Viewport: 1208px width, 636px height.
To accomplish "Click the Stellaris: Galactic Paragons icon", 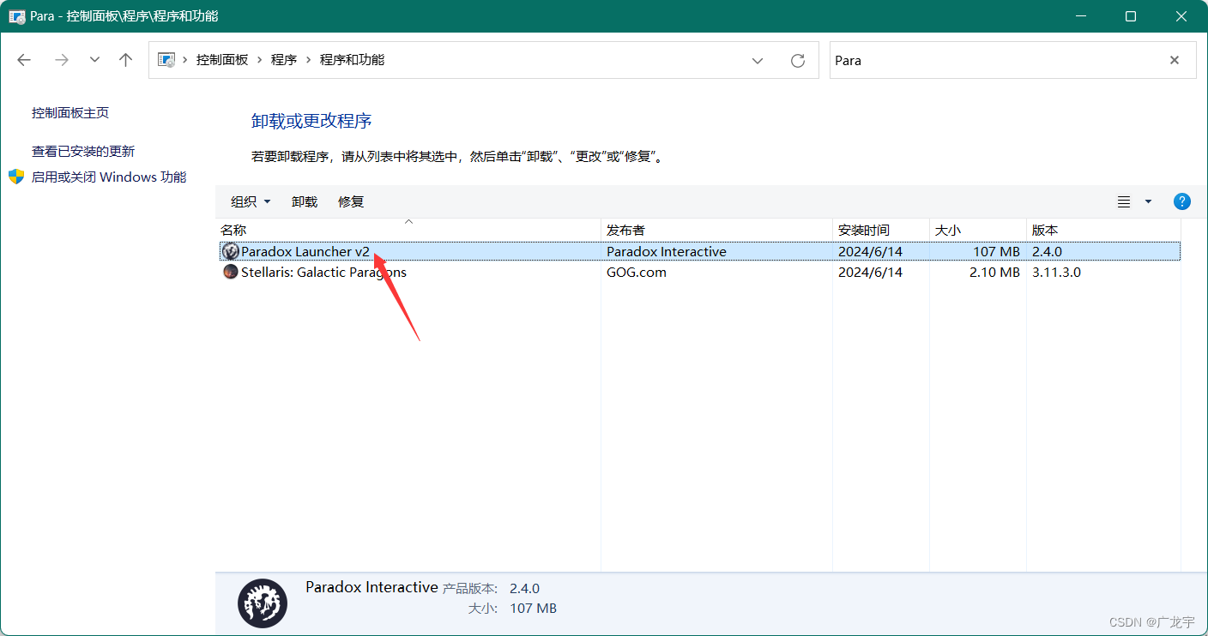I will 231,273.
